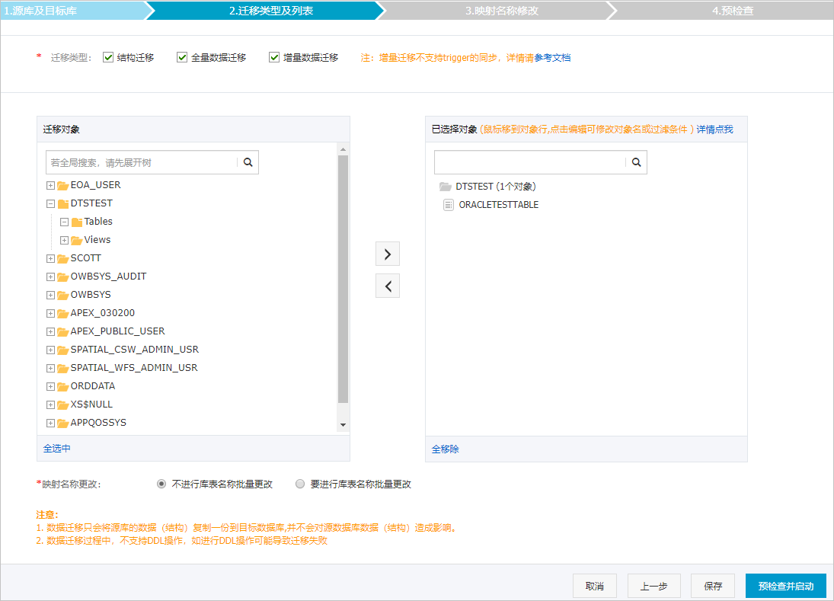The height and width of the screenshot is (601, 834).
Task: Click the migration tree vertical scrollbar thumb
Action: (343, 280)
